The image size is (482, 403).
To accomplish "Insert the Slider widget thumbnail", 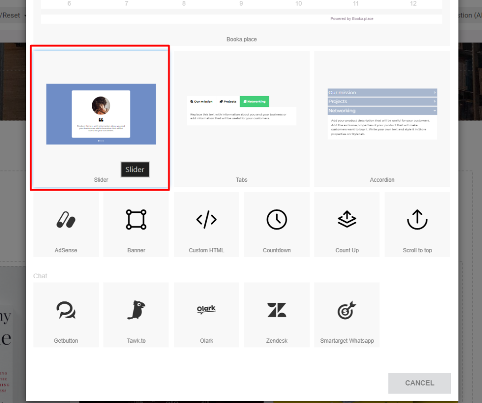I will coord(101,114).
